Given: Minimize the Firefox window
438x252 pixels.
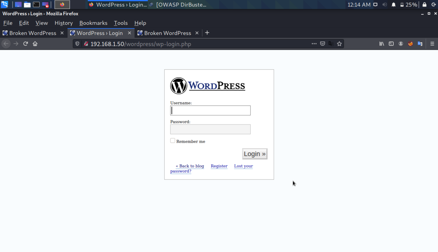Looking at the screenshot, I should [422, 14].
